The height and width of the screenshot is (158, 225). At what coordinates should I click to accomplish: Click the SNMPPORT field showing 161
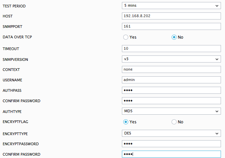click(x=171, y=27)
